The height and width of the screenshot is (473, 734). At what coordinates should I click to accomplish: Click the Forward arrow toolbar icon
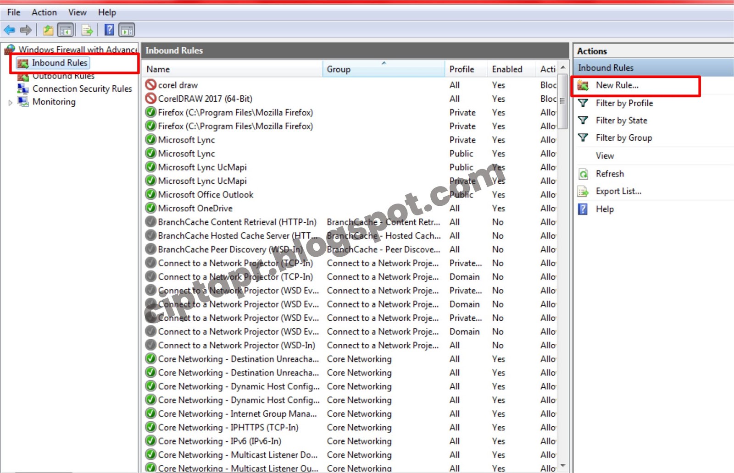tap(26, 30)
